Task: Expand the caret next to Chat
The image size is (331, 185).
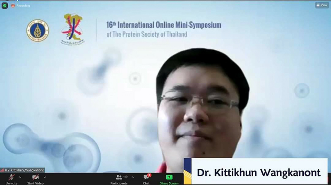Action: 155,177
